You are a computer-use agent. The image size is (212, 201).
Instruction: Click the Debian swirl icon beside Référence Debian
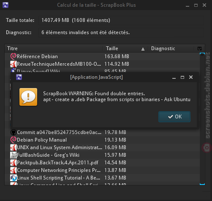[14, 56]
